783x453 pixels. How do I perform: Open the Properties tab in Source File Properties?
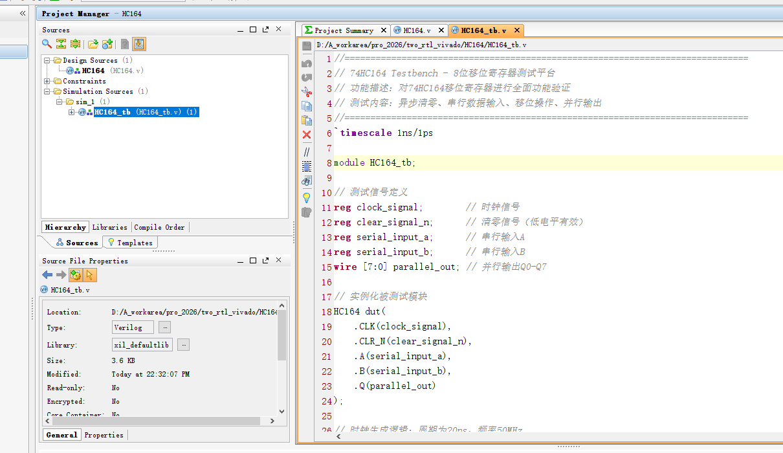click(104, 435)
